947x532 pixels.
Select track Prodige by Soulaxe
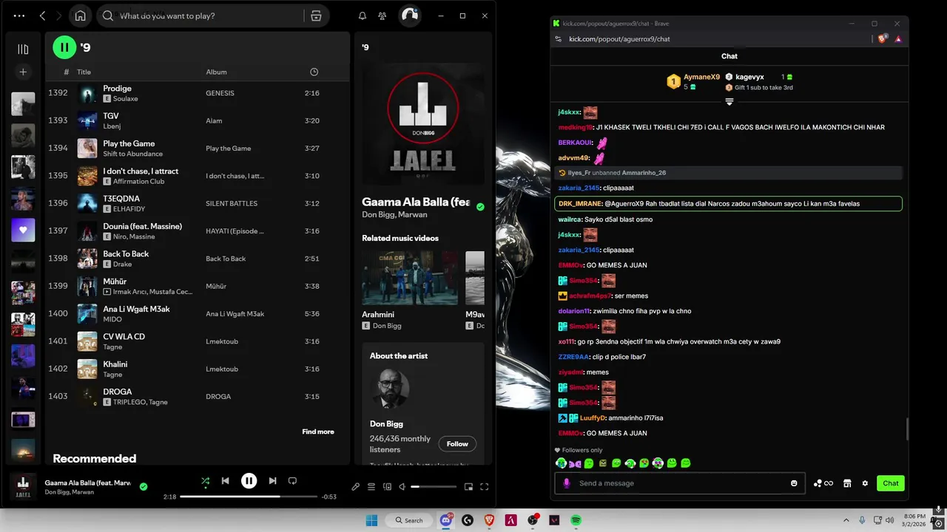(x=197, y=93)
